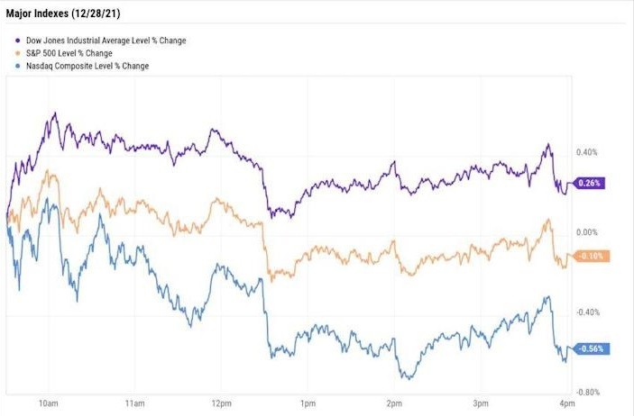Click the 0.00% y-axis baseline label
Screen dimensions: 634x416
pyautogui.click(x=587, y=232)
